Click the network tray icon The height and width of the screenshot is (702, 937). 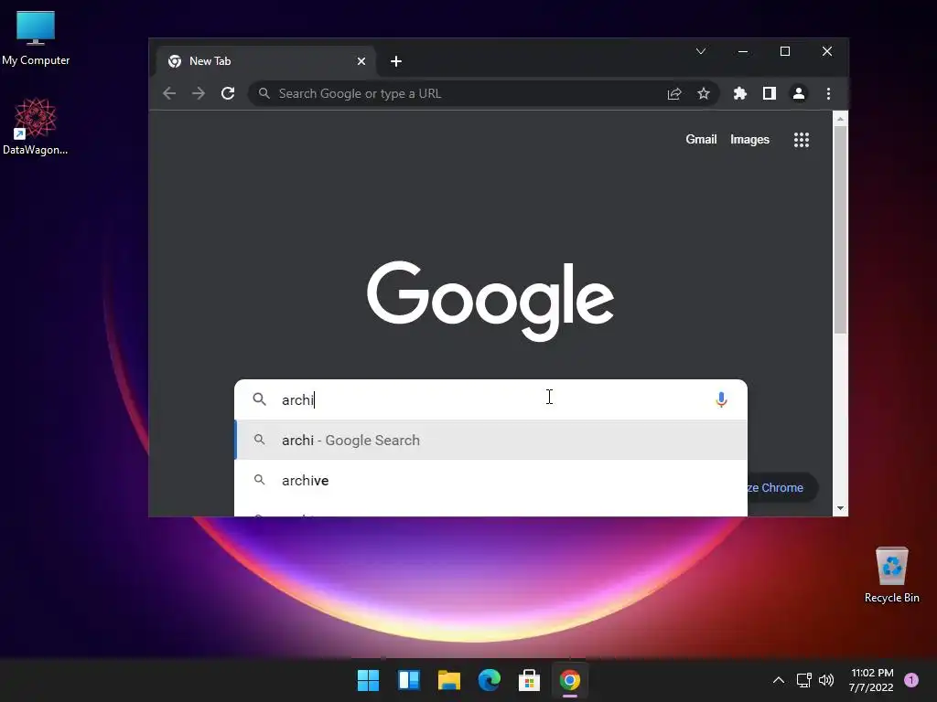coord(803,680)
